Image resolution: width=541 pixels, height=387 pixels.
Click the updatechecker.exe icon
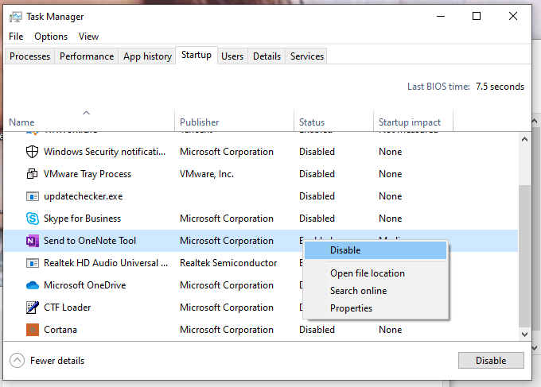tap(33, 196)
